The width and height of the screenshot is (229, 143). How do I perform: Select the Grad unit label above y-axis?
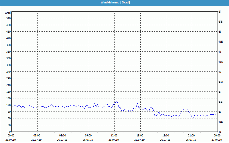(8, 13)
